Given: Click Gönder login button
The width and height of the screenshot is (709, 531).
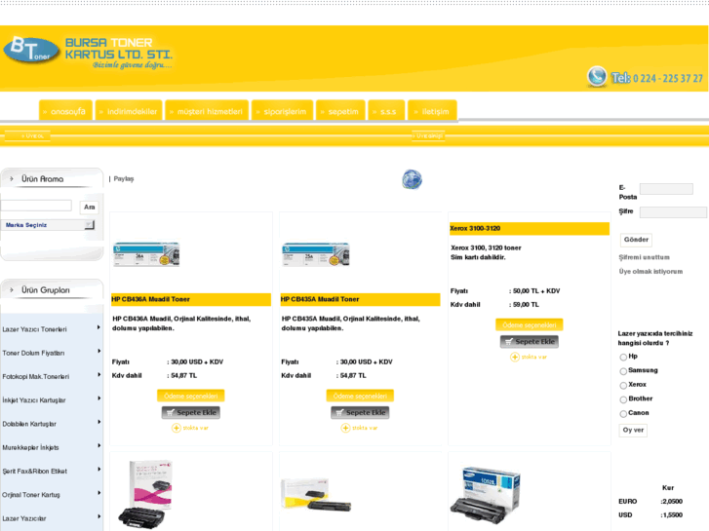Looking at the screenshot, I should [636, 240].
